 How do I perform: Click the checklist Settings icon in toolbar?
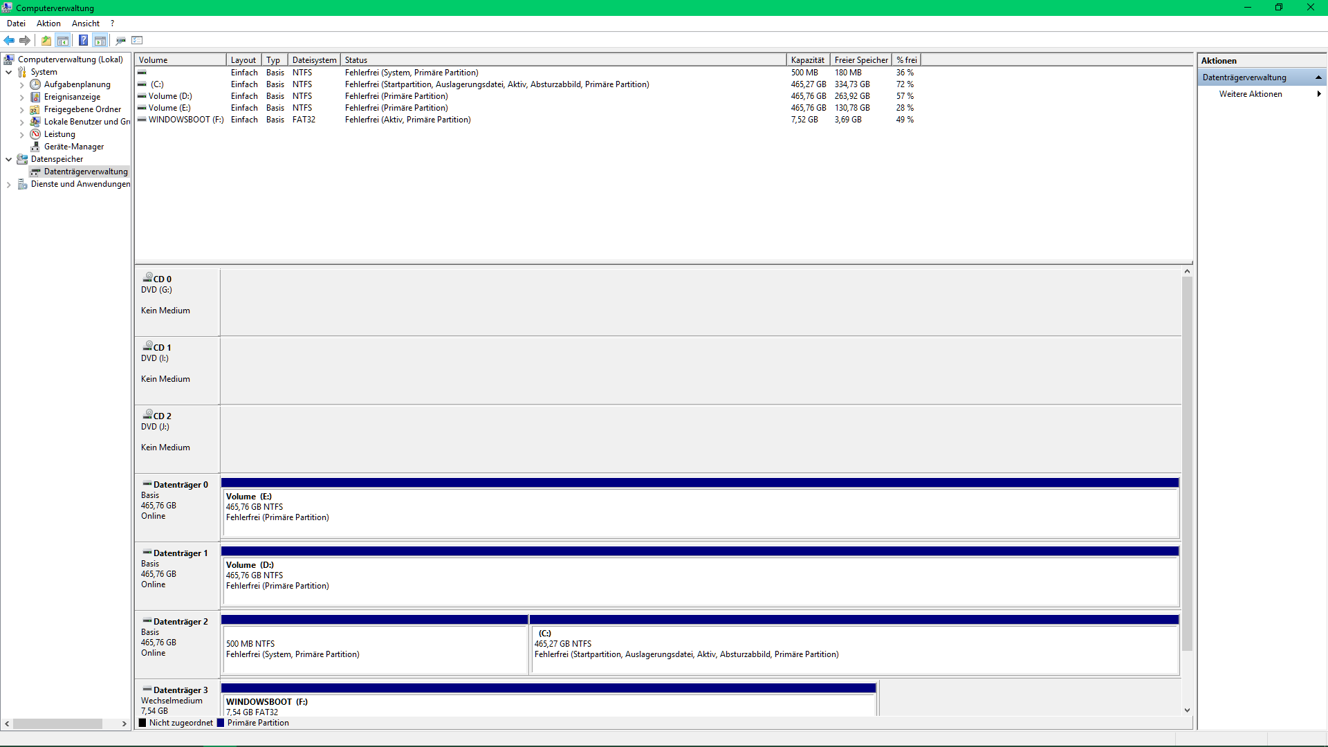pyautogui.click(x=137, y=40)
